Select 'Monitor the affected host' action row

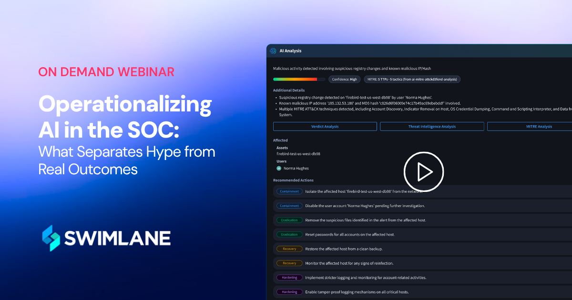[422, 263]
